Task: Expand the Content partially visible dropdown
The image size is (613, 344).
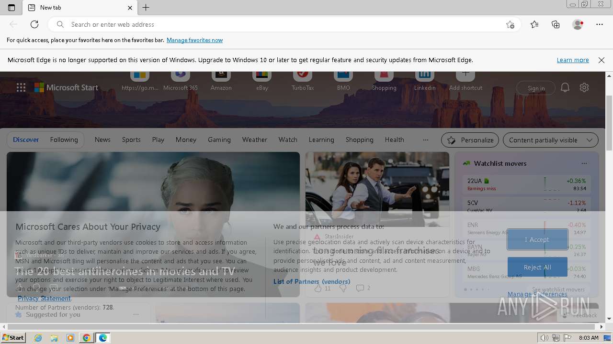Action: 551,140
